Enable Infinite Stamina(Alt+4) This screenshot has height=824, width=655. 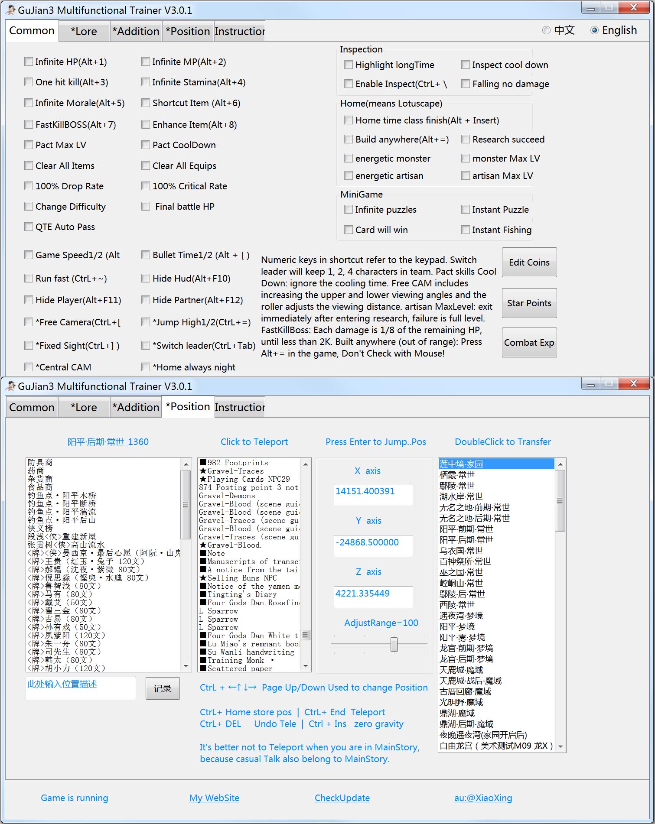point(146,82)
